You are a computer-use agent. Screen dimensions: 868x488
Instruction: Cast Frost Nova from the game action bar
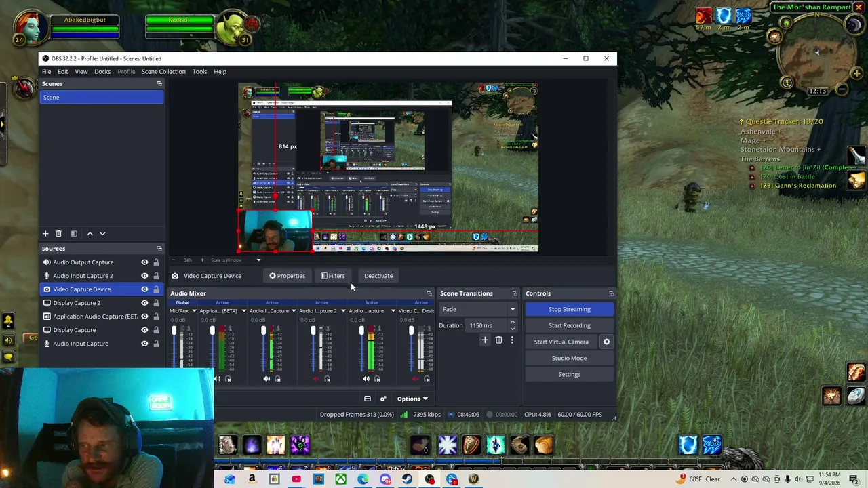(448, 445)
